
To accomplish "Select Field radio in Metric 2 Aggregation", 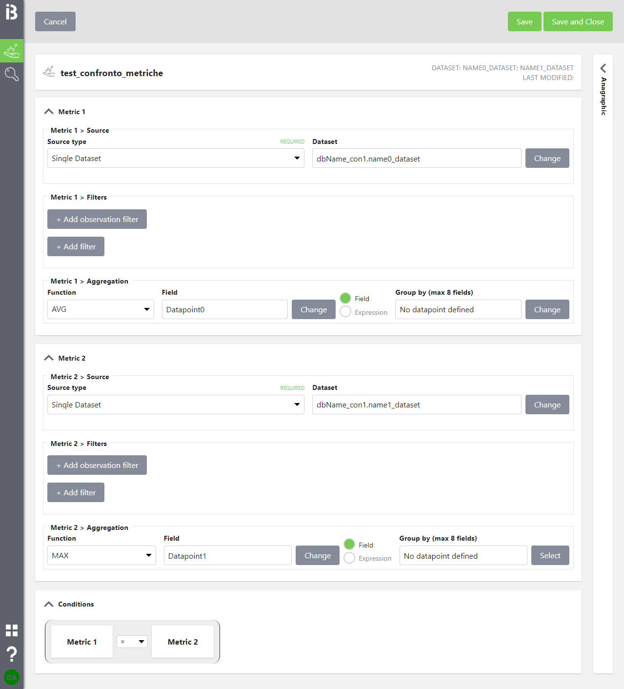I will point(349,545).
